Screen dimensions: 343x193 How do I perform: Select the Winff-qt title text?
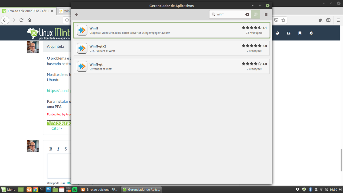click(x=96, y=65)
